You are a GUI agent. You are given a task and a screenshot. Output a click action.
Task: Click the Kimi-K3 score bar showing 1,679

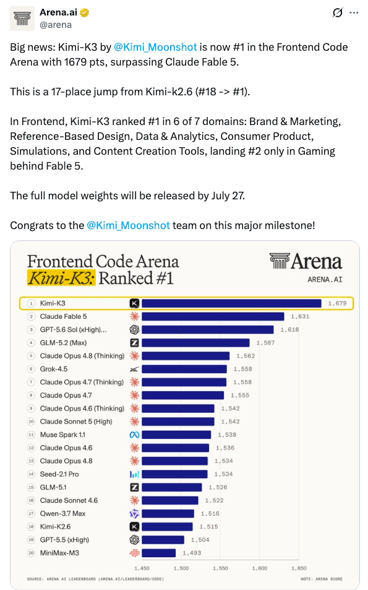tap(231, 303)
